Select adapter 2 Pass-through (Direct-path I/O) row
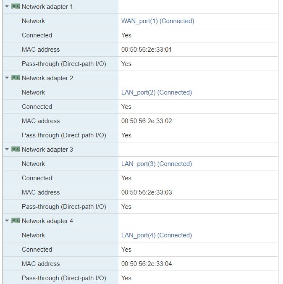 (140, 135)
